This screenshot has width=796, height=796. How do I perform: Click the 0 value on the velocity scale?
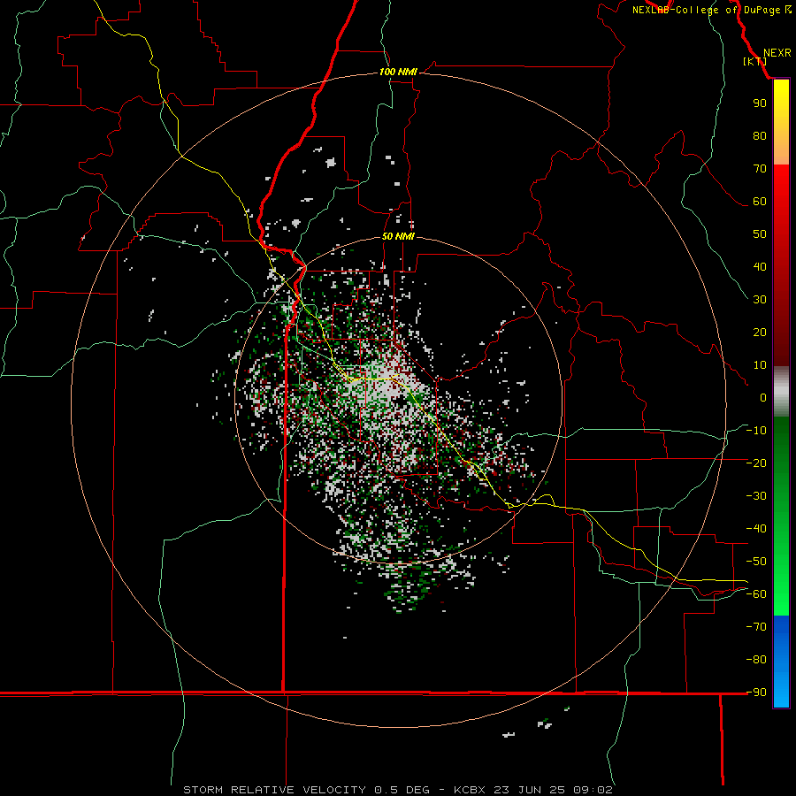[x=763, y=397]
